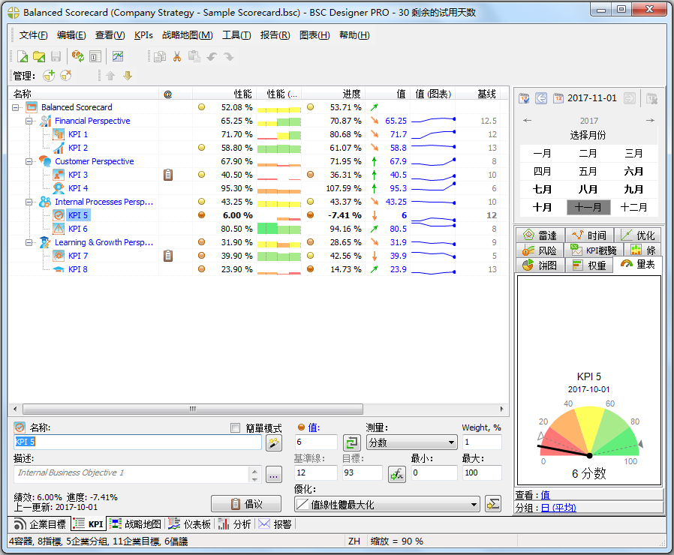Click the horizontal scrollbar thumb in KPI table
This screenshot has height=555, width=674.
pos(193,409)
